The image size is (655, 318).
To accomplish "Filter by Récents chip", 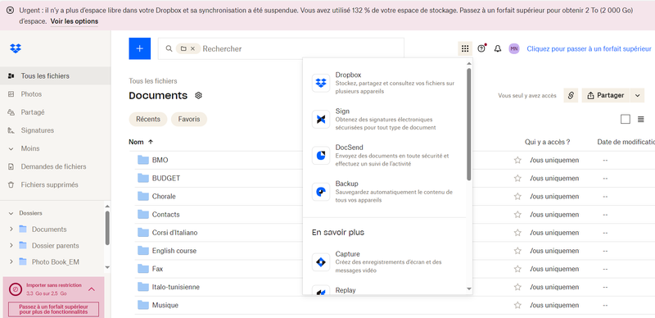I will pos(148,120).
